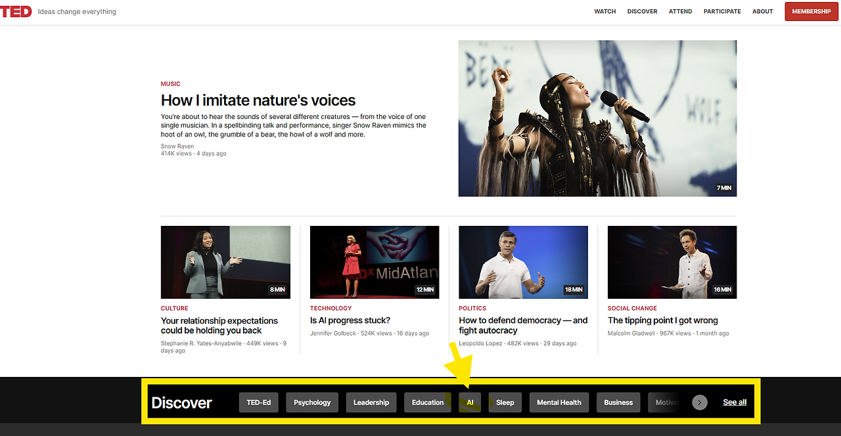Open "Is AI progress stuck?" talk

[x=350, y=320]
